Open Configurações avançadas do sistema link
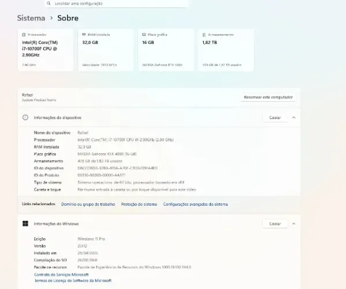 195,204
